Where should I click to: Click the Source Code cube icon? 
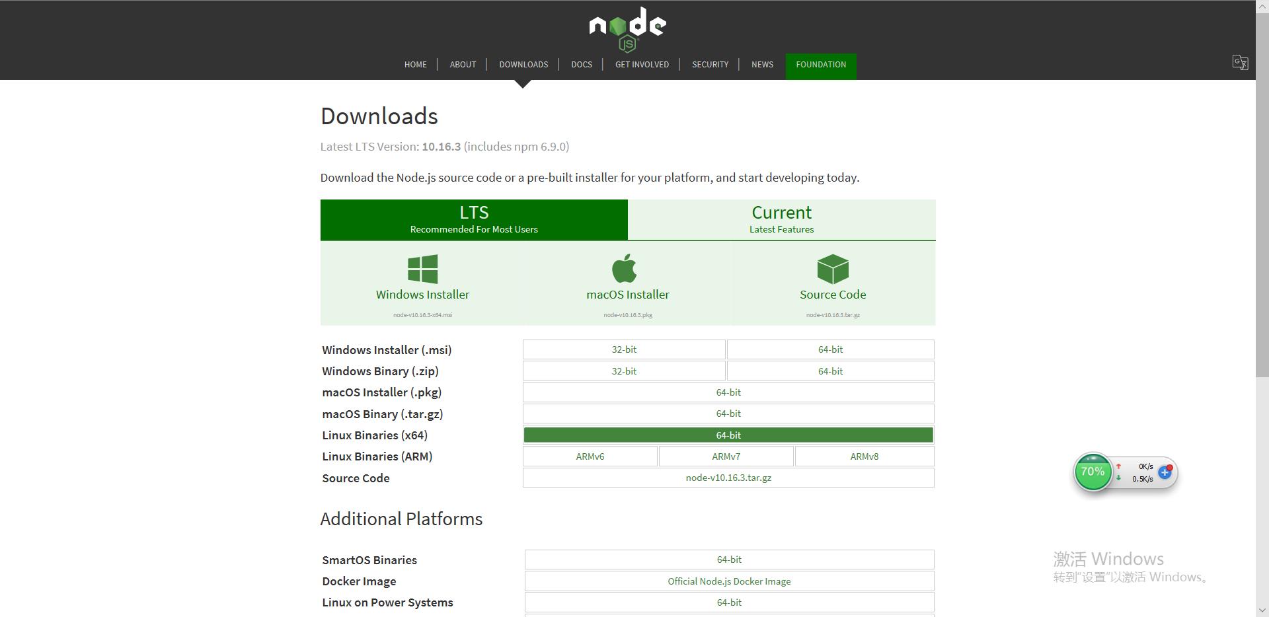[x=833, y=269]
